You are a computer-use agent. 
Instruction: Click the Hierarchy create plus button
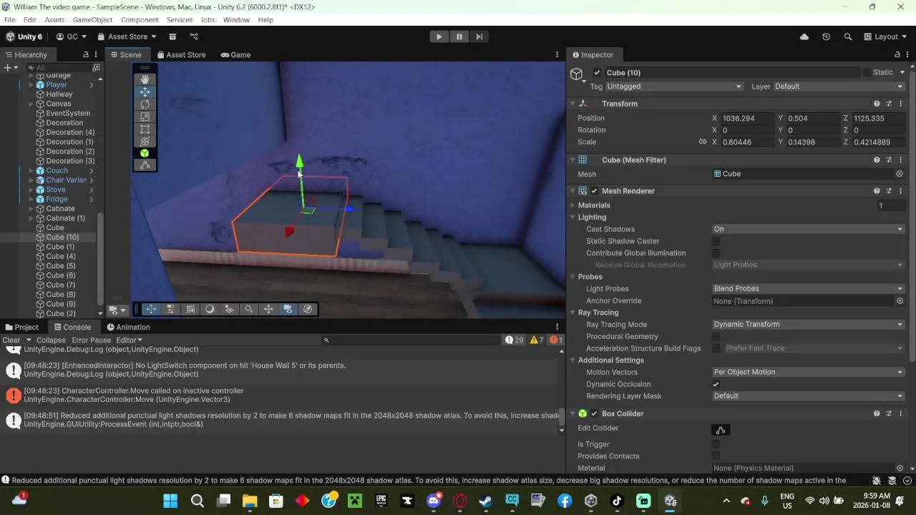click(x=7, y=68)
